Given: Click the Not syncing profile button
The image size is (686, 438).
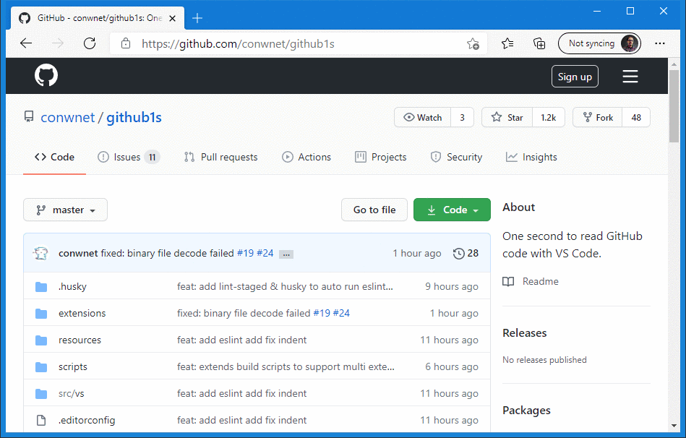Looking at the screenshot, I should pyautogui.click(x=599, y=43).
